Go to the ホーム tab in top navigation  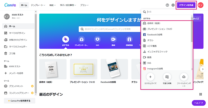point(24,5)
